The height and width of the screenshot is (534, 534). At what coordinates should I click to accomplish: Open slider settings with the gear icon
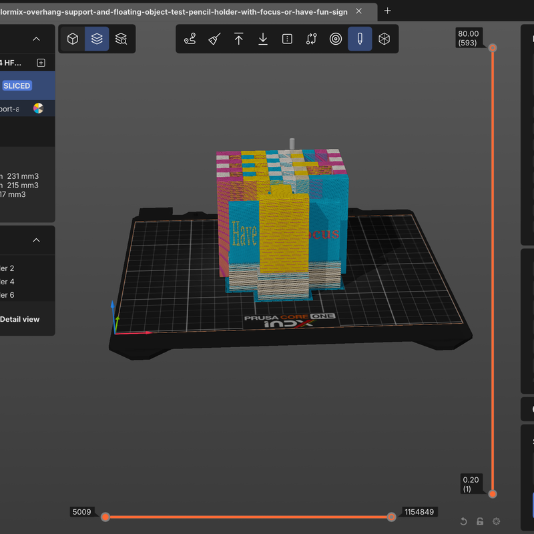tap(496, 521)
